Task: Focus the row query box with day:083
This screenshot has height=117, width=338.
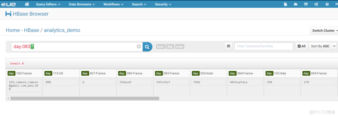Action: point(77,47)
